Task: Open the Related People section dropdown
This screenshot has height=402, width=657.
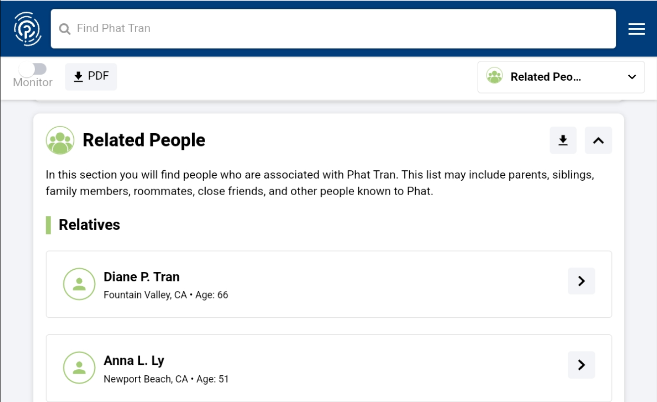Action: coord(560,77)
